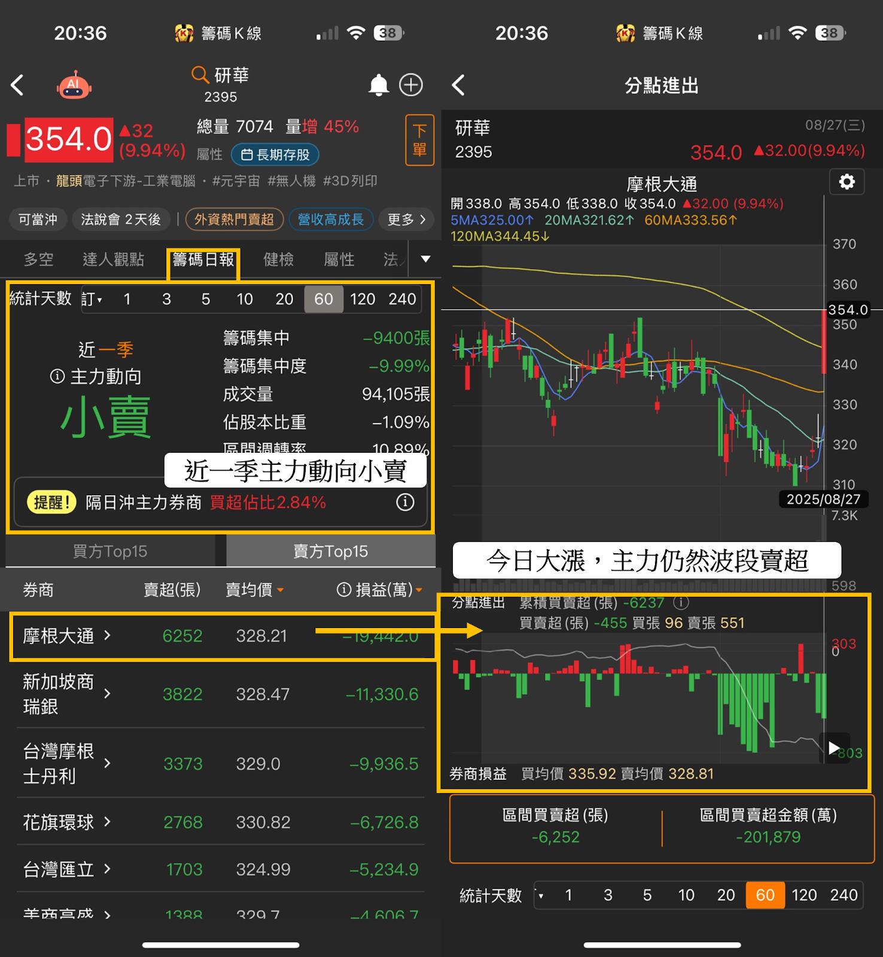
Task: Select 10 days in the left 統計天數
Action: (x=245, y=299)
